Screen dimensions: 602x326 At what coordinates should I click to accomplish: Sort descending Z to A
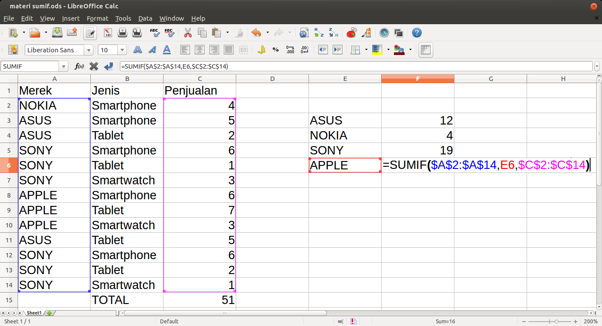(x=333, y=33)
